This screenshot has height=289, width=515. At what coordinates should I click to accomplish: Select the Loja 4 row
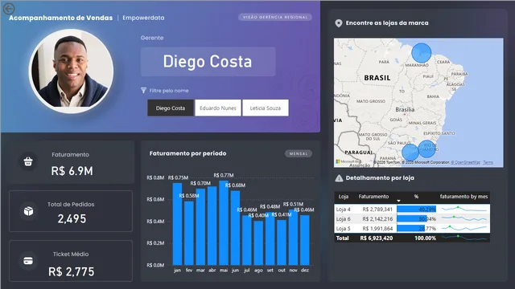pos(412,209)
